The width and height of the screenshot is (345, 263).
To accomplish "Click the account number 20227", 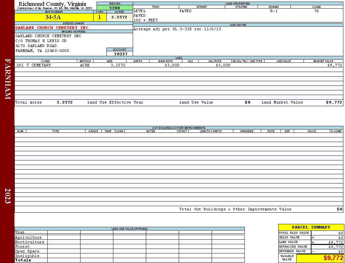I will tap(121, 54).
